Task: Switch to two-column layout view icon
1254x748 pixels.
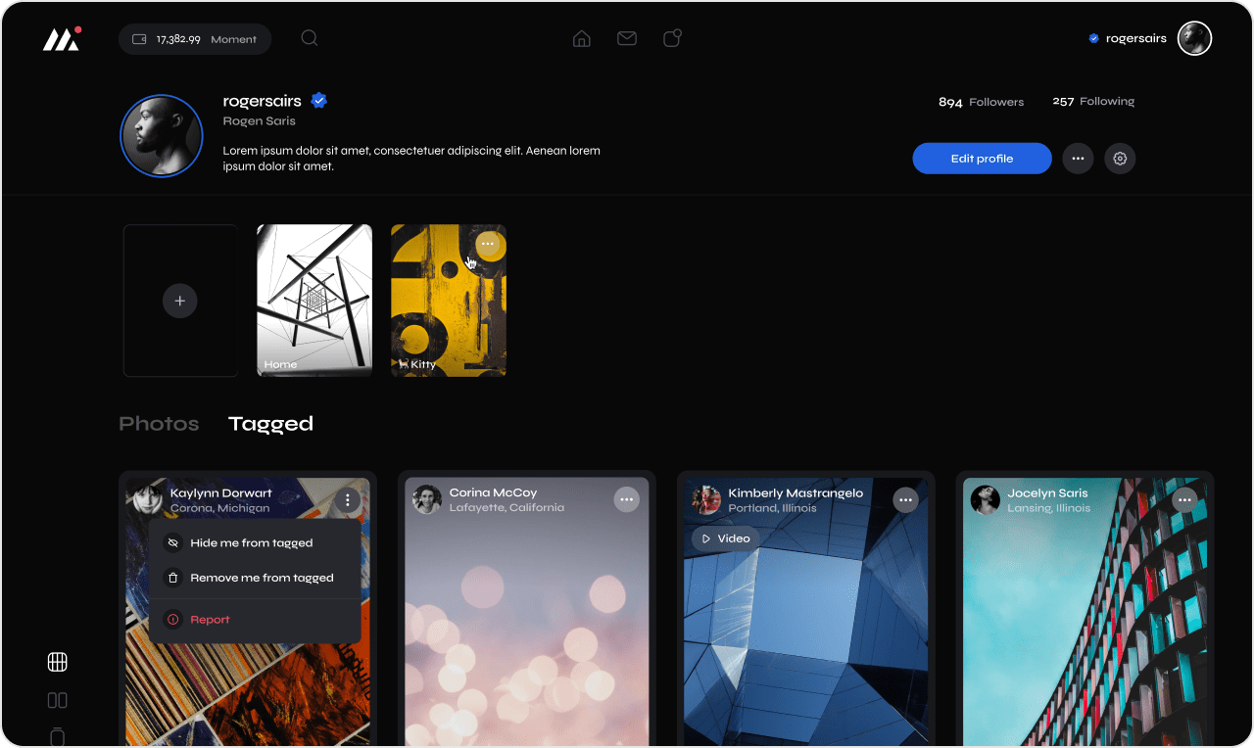Action: tap(58, 700)
